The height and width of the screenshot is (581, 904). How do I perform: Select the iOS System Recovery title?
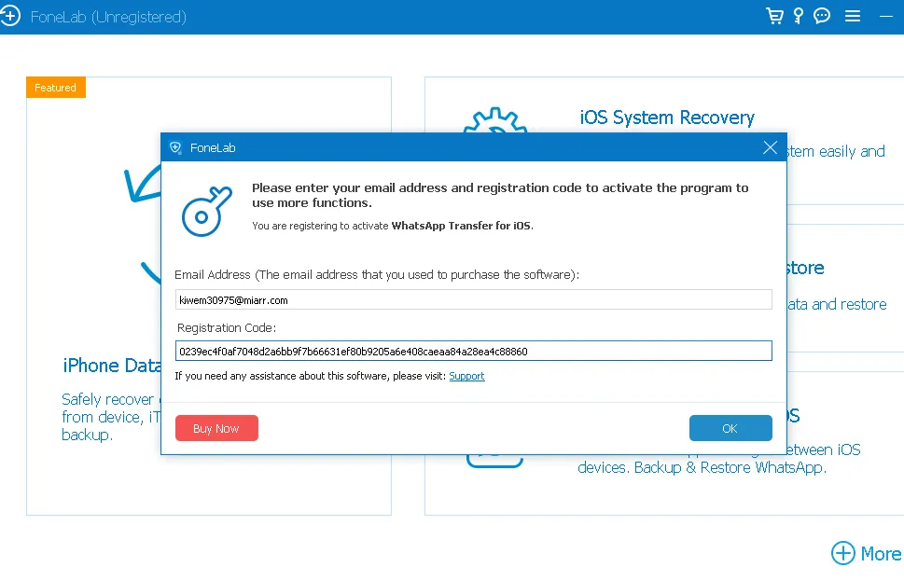pos(666,118)
